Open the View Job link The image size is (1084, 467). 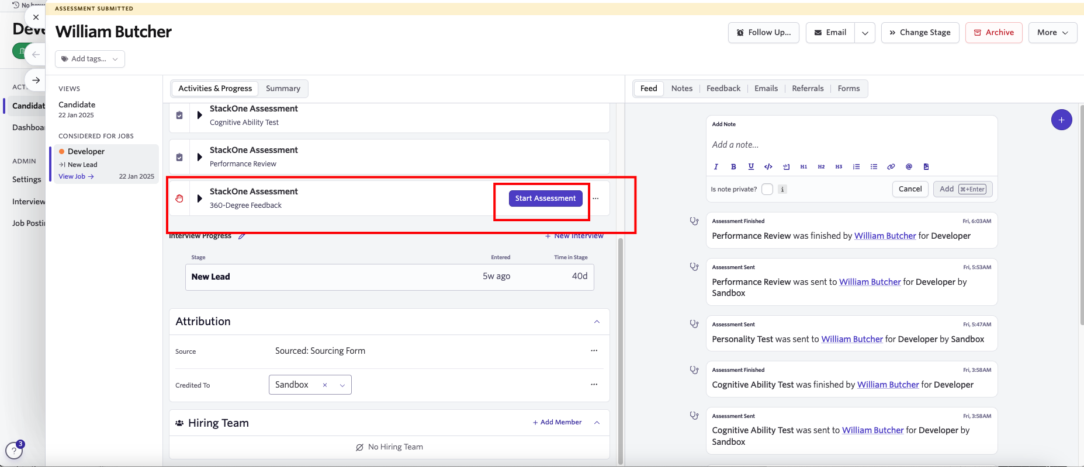pos(76,176)
